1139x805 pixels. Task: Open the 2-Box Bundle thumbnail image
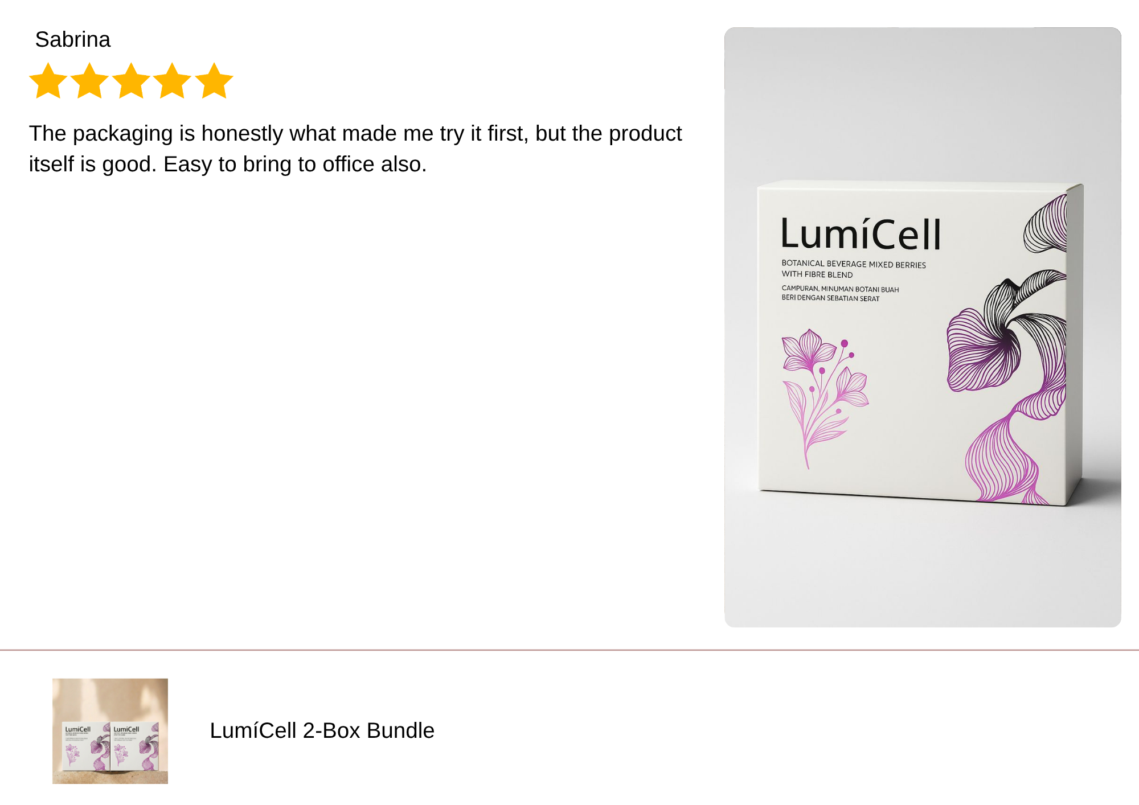pos(110,731)
